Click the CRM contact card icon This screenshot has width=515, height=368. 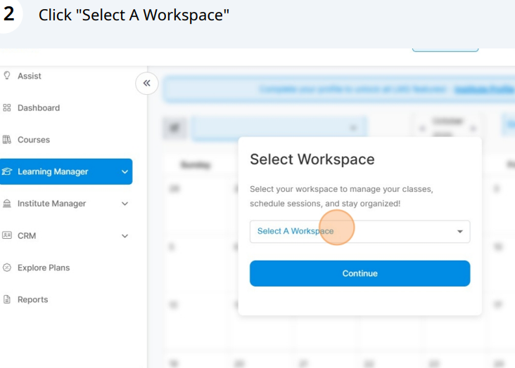pos(7,236)
